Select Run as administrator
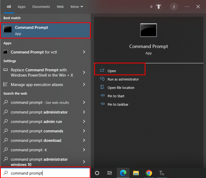This screenshot has height=178, width=206. 123,79
